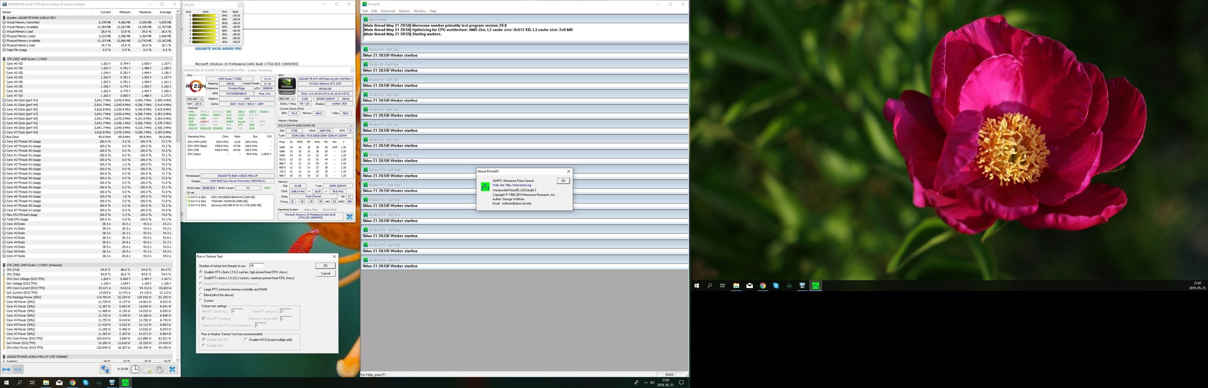Click the Ryzen logo in System Summary
The image size is (1208, 388).
click(195, 86)
